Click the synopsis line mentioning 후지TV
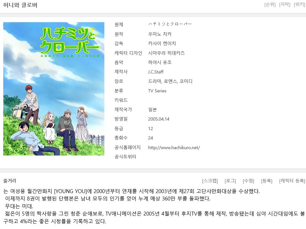 point(155,214)
